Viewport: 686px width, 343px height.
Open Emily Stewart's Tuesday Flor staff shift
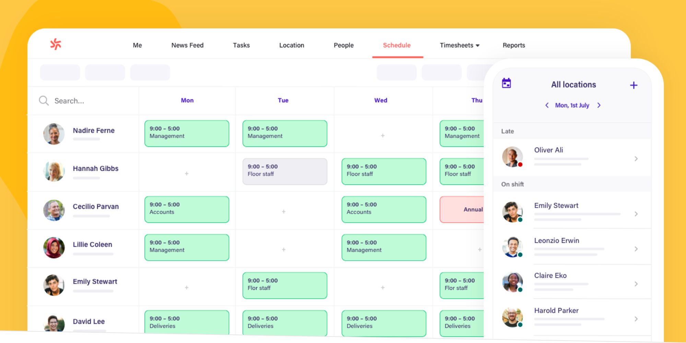pyautogui.click(x=285, y=285)
